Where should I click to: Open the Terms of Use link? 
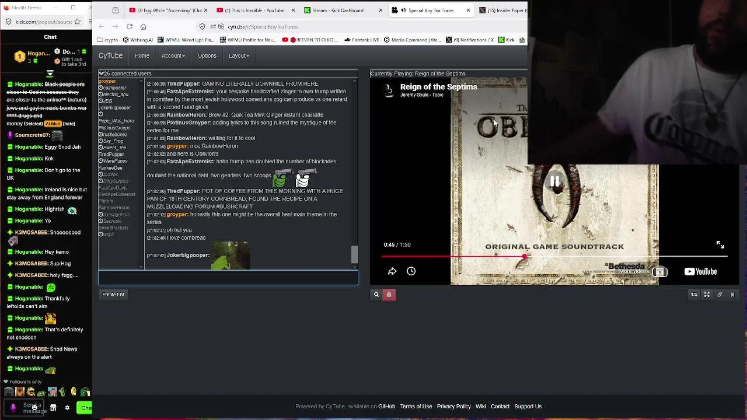[x=416, y=407]
